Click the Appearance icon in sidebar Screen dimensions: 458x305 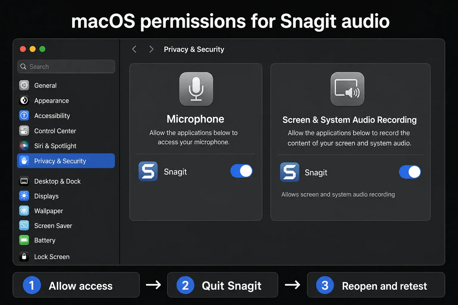click(24, 100)
